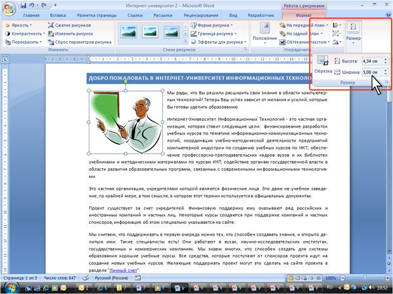Image resolution: width=393 pixels, height=294 pixels.
Task: Click Сброс параметров рисунка reset
Action: [80, 42]
